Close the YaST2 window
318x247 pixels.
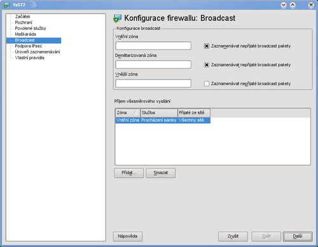point(311,5)
